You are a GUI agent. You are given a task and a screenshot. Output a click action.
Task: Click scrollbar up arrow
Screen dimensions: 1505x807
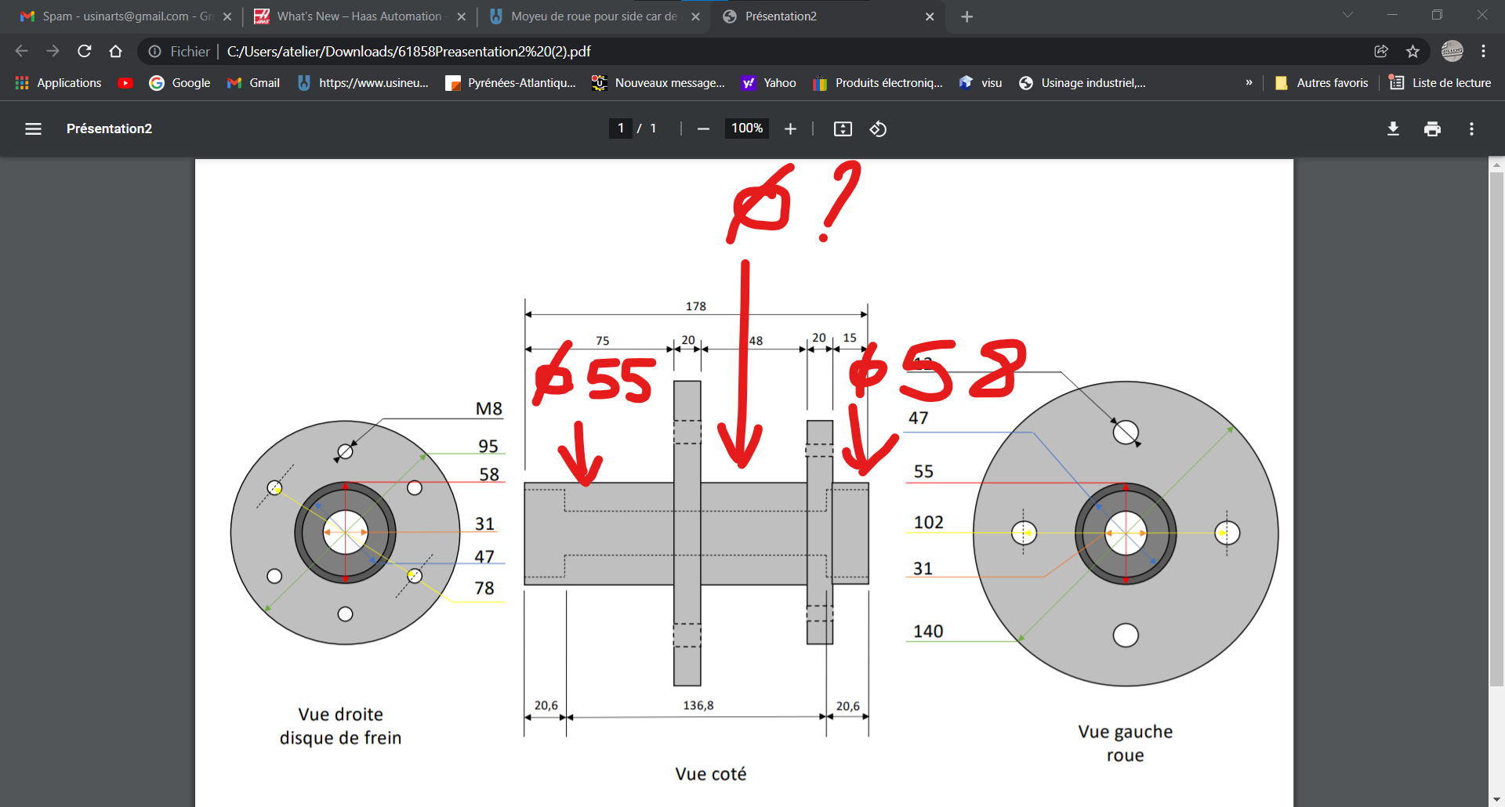click(1496, 165)
